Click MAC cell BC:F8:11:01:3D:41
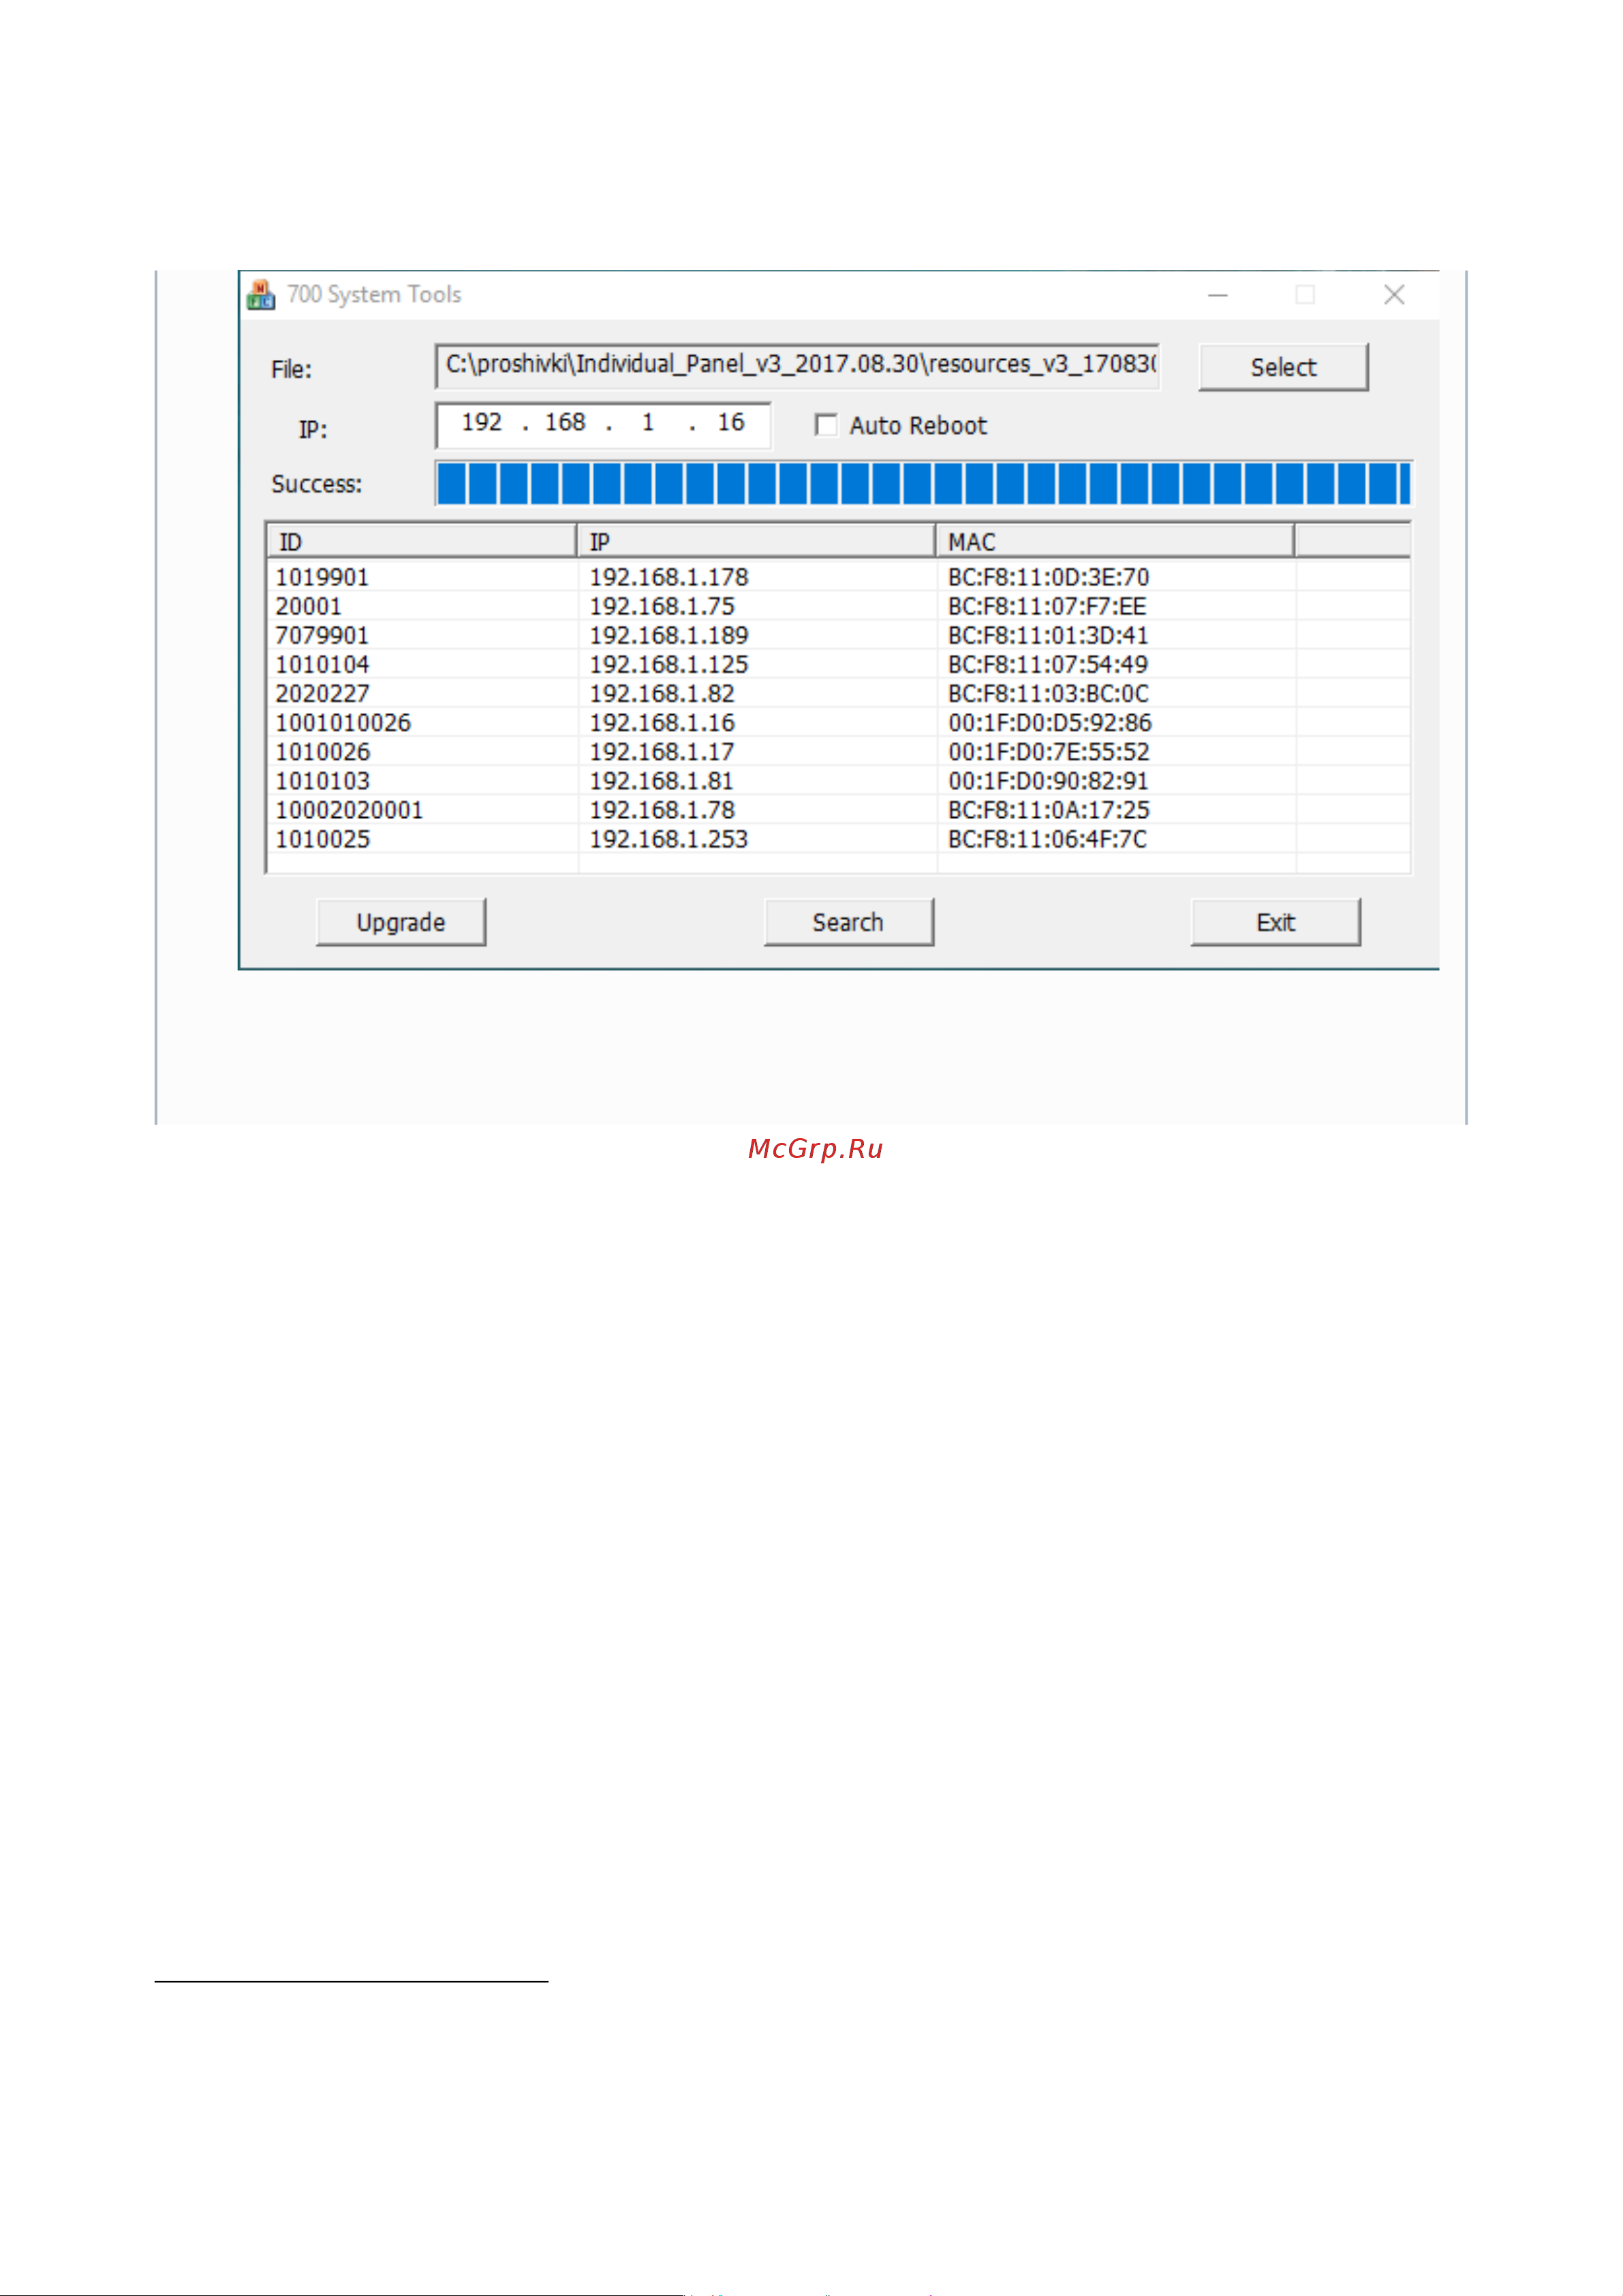Screen dimensions: 1623x2296 1048,635
